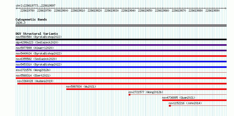Viewport: 234px width, 116px height.
Task: Click the ruler's left arrowhead
Action: (x=16, y=8)
